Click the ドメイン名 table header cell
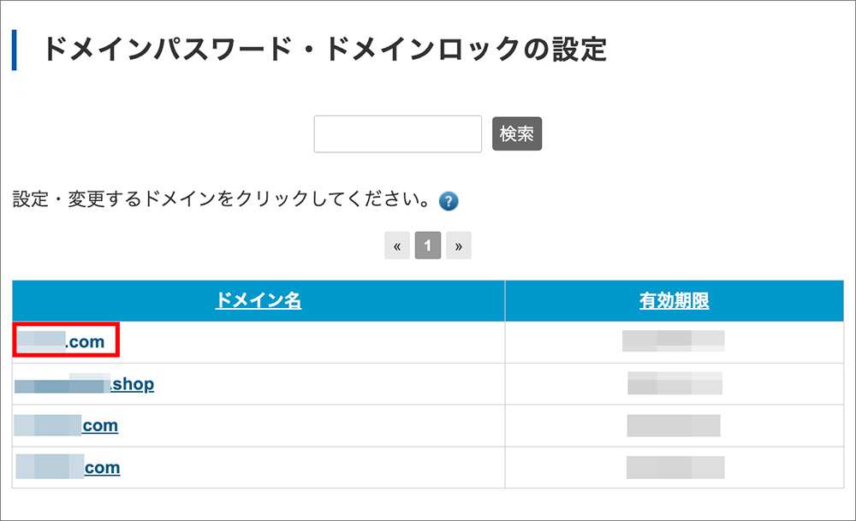The image size is (856, 521). [258, 300]
